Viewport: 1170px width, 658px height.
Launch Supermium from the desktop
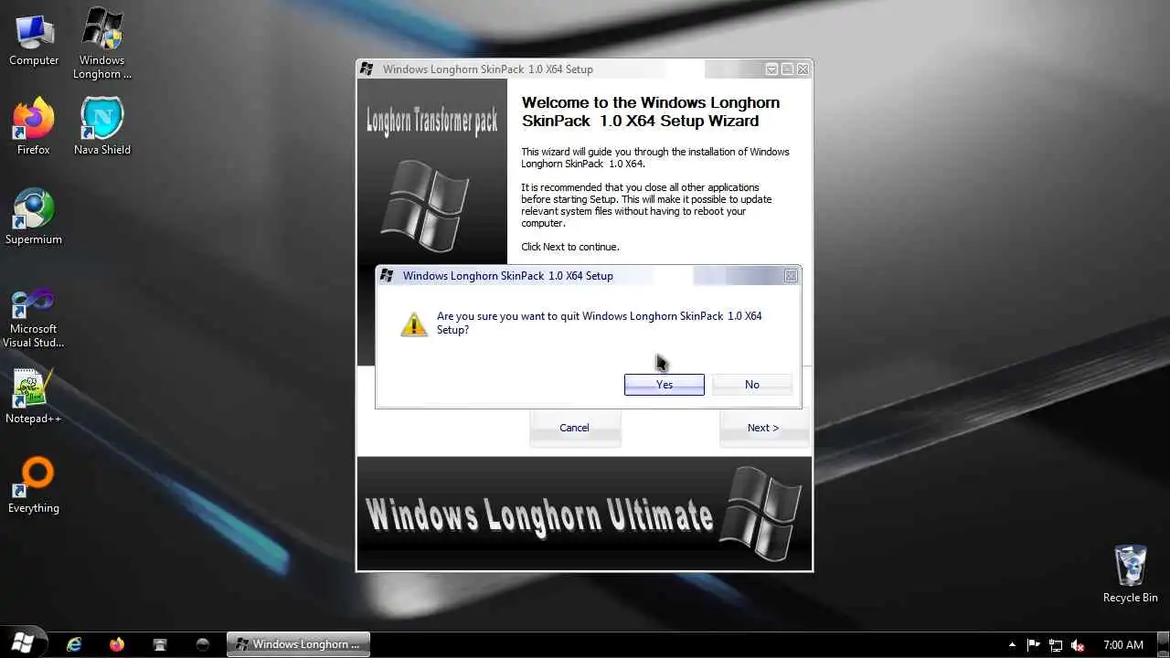pyautogui.click(x=34, y=218)
